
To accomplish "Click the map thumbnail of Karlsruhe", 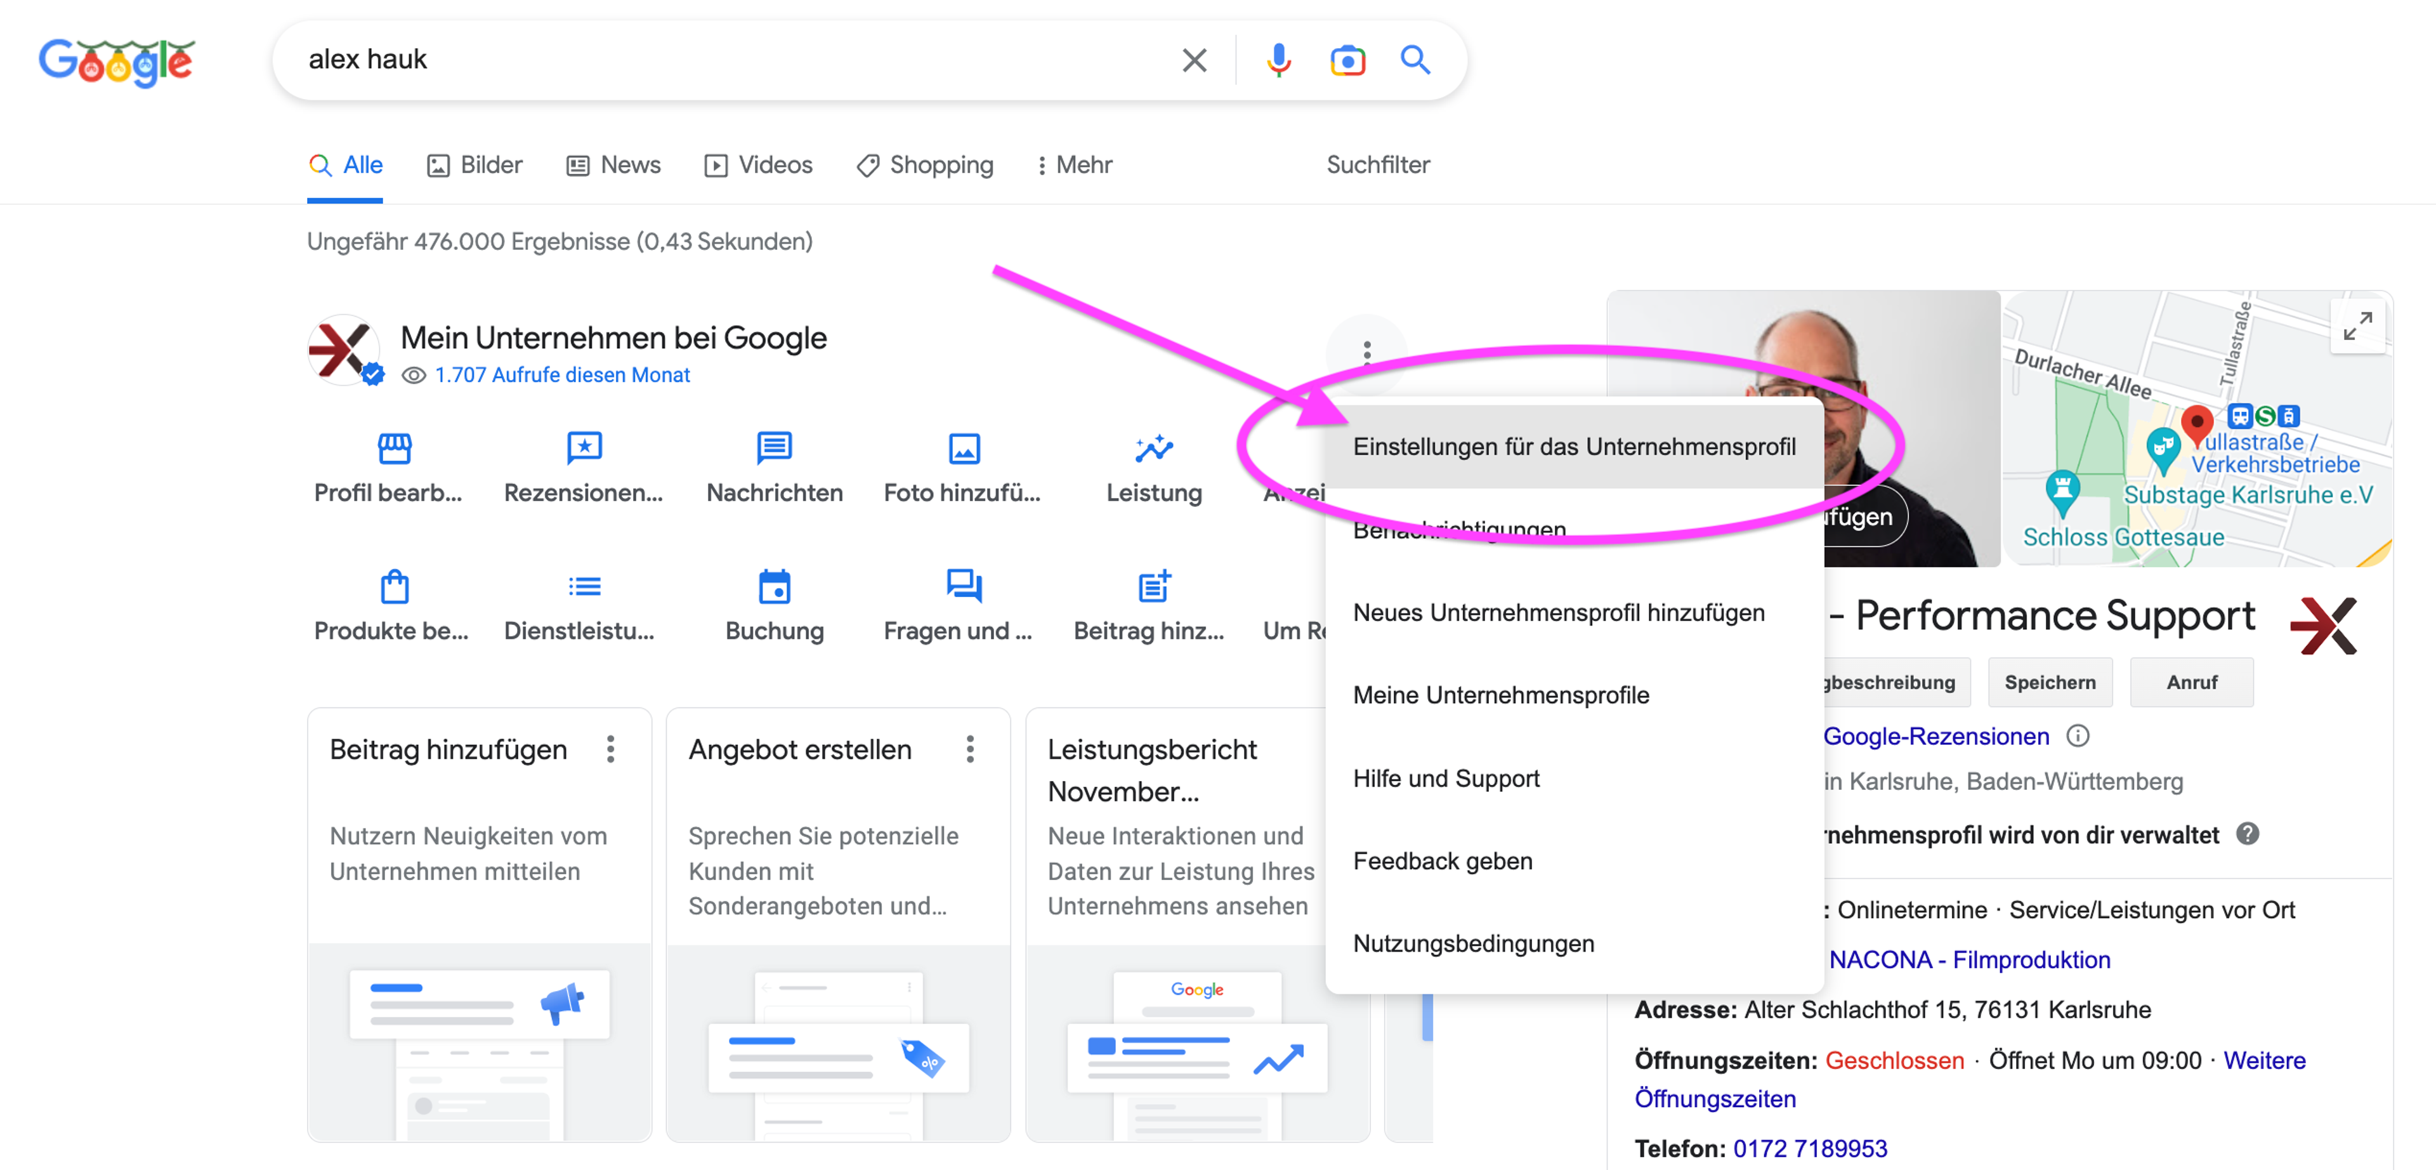I will coord(2199,428).
